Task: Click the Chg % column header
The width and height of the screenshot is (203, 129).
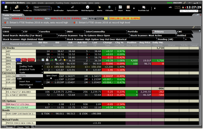Action: [x=119, y=43]
